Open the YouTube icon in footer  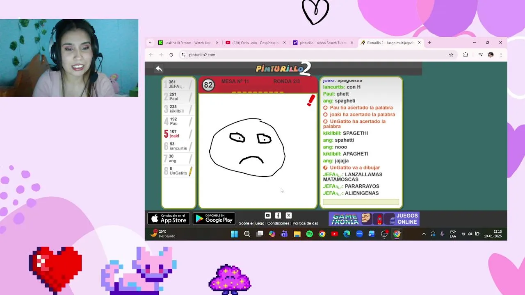coord(268,216)
